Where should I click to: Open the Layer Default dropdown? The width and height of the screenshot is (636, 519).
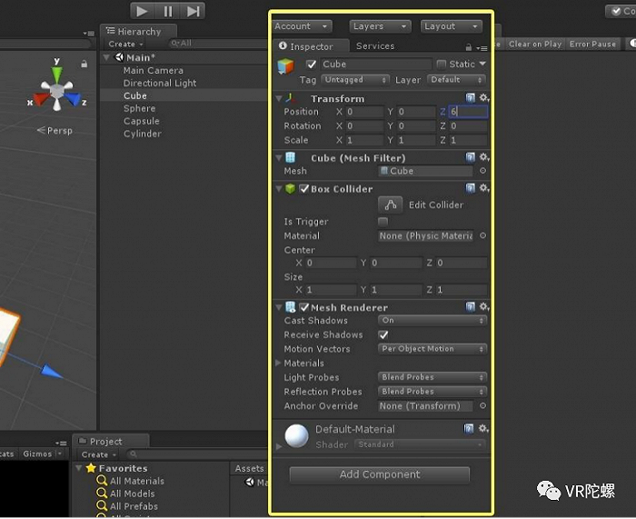(x=456, y=80)
